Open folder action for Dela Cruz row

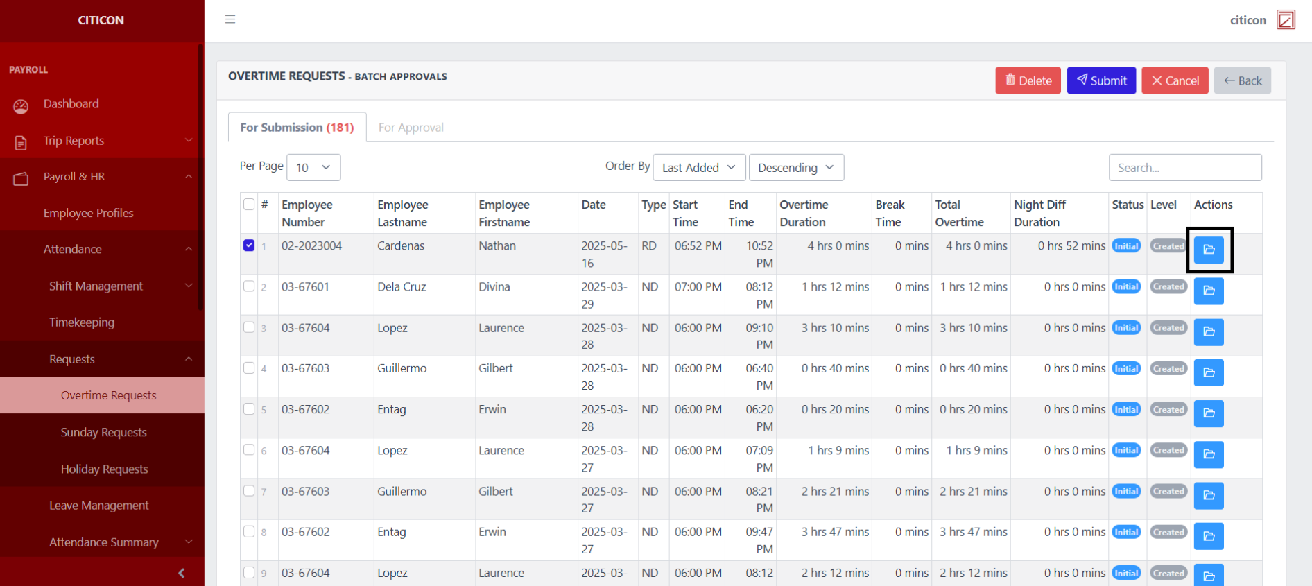[1209, 291]
